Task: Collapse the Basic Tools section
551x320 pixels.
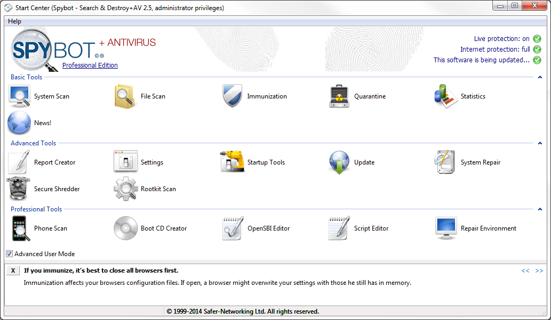Action: pyautogui.click(x=540, y=77)
